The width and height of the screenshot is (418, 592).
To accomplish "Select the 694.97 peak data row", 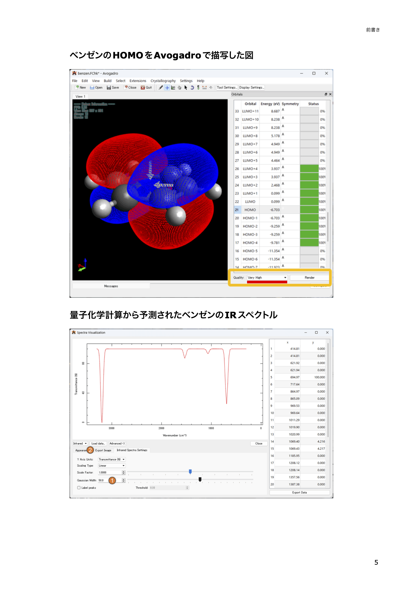I will (x=298, y=377).
